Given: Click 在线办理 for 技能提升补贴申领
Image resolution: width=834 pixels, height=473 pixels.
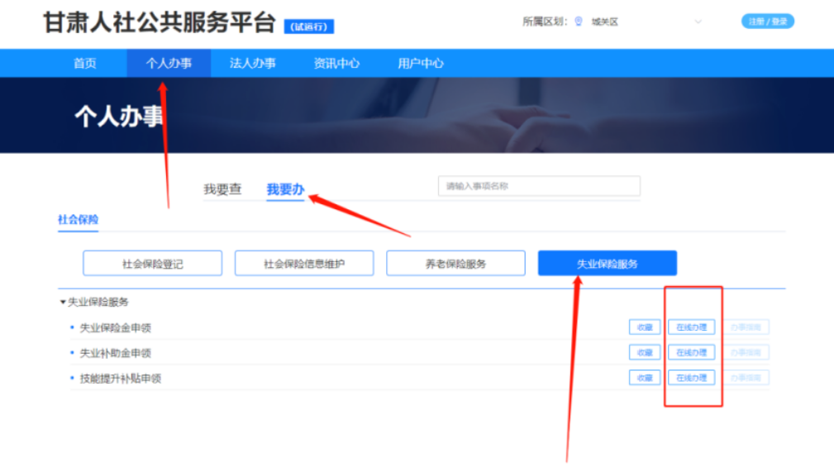Looking at the screenshot, I should (x=692, y=378).
